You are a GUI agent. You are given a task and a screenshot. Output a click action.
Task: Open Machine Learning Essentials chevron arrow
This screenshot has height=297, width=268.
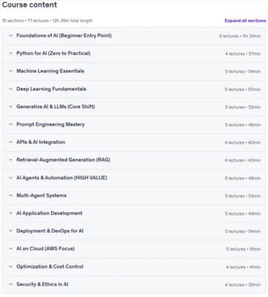click(x=11, y=71)
